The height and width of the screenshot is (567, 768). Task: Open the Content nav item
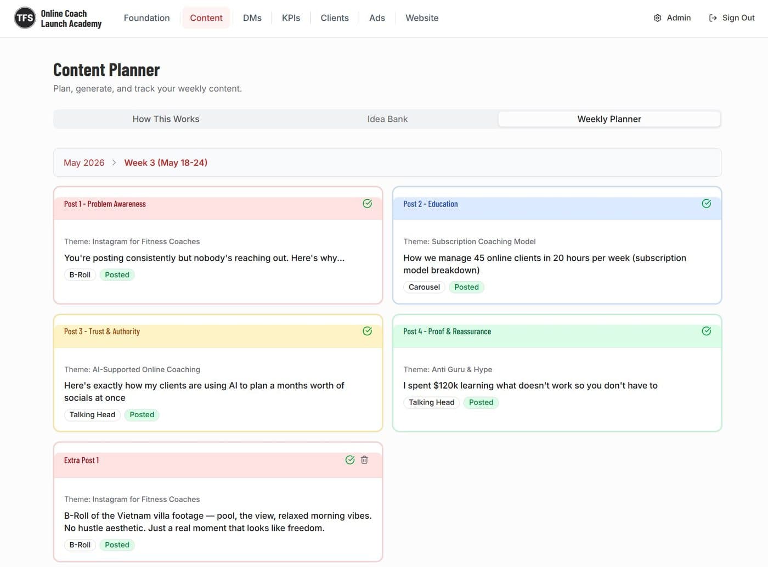(206, 18)
